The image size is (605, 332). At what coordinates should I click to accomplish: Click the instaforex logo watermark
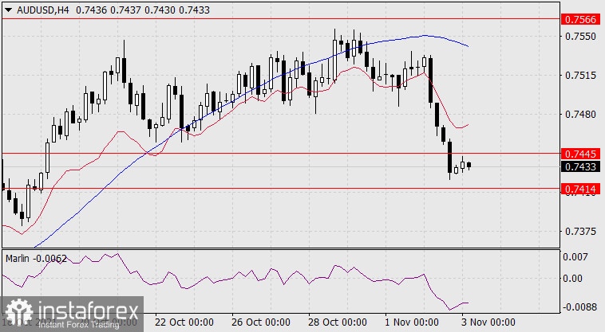point(72,314)
